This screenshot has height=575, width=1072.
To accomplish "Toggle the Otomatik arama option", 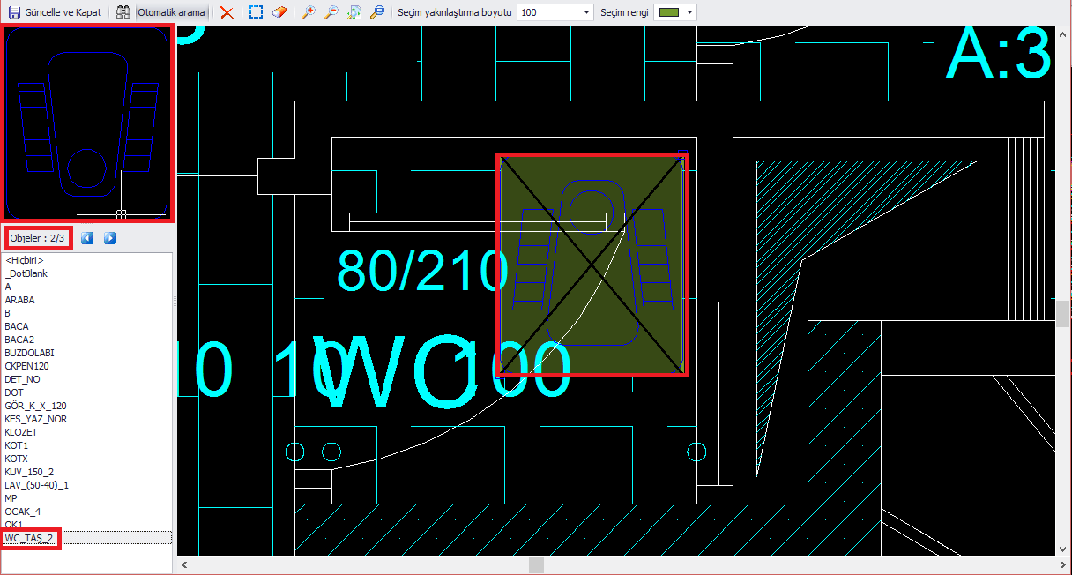I will coord(170,12).
